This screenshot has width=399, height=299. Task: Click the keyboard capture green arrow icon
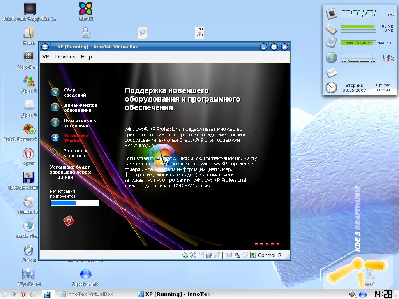[x=253, y=255]
